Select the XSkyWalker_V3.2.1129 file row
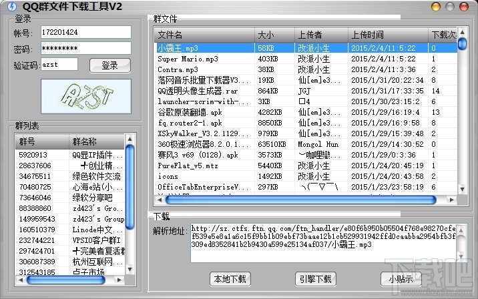The height and width of the screenshot is (299, 478). [x=306, y=133]
